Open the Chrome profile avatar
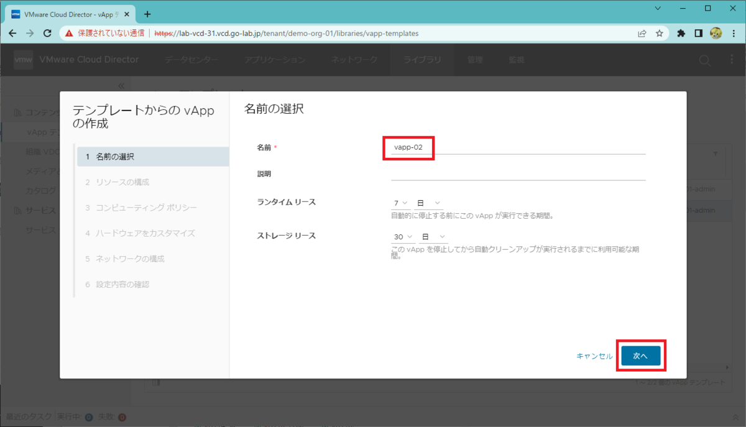The height and width of the screenshot is (427, 746). pos(716,34)
